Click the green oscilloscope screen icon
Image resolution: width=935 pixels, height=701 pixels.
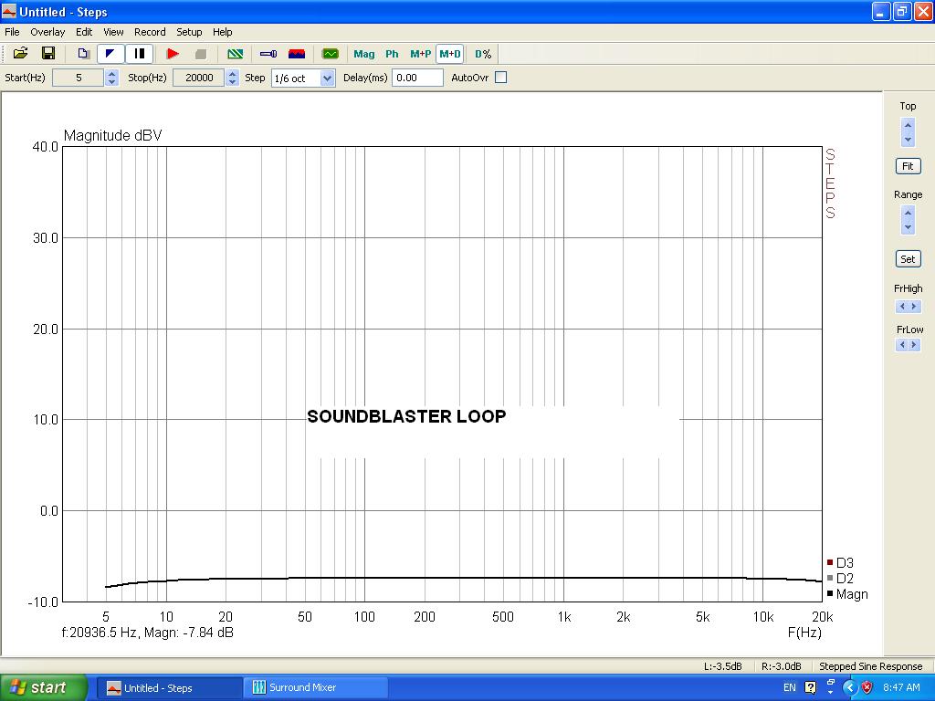coord(330,54)
